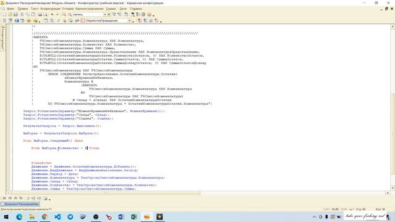Open the Отладка menu
The width and height of the screenshot is (395, 222).
point(68,9)
